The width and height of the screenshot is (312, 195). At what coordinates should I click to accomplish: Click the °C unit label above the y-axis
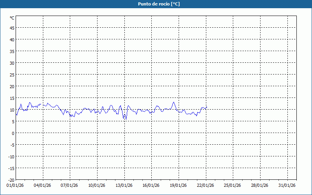12,18
